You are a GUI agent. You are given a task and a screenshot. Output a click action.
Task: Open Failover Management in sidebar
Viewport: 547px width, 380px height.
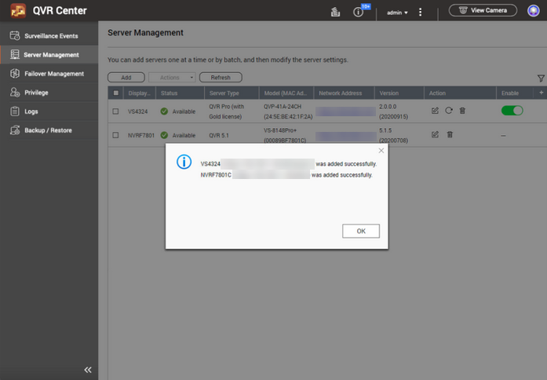[49, 73]
